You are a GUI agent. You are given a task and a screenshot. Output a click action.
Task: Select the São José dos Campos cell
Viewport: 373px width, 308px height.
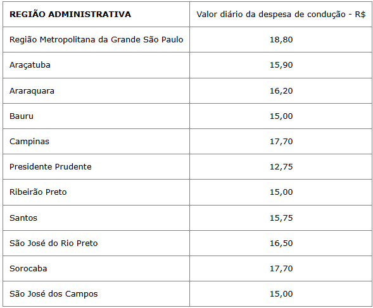96,293
